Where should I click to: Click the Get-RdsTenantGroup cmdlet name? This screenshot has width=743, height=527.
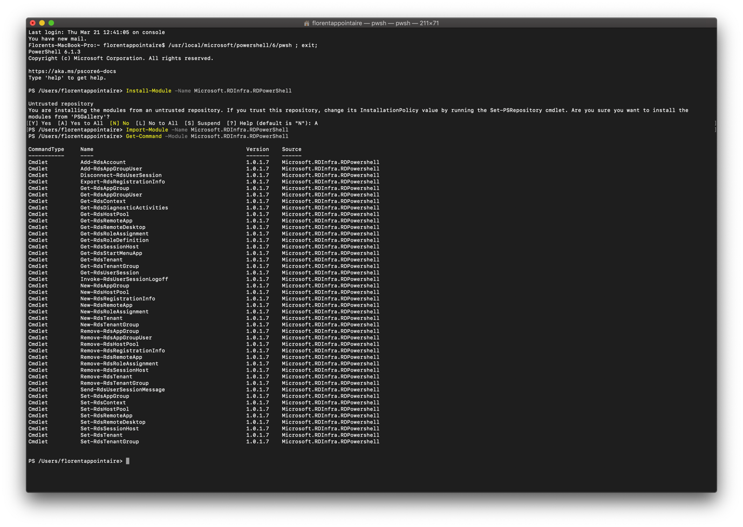110,266
